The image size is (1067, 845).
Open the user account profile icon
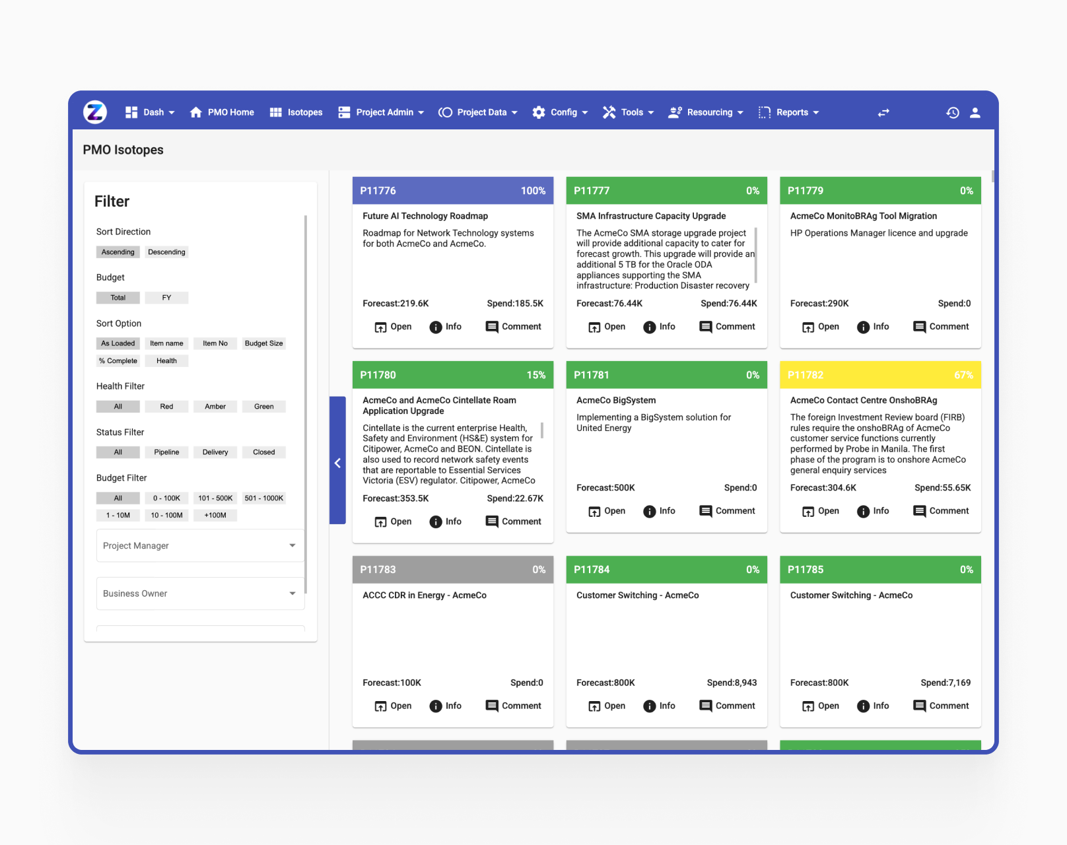pyautogui.click(x=975, y=113)
